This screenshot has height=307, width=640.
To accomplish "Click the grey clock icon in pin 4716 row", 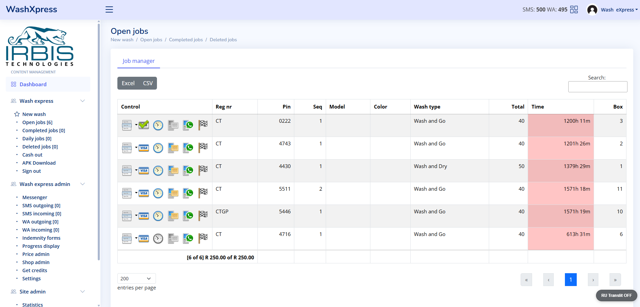I will 158,238.
